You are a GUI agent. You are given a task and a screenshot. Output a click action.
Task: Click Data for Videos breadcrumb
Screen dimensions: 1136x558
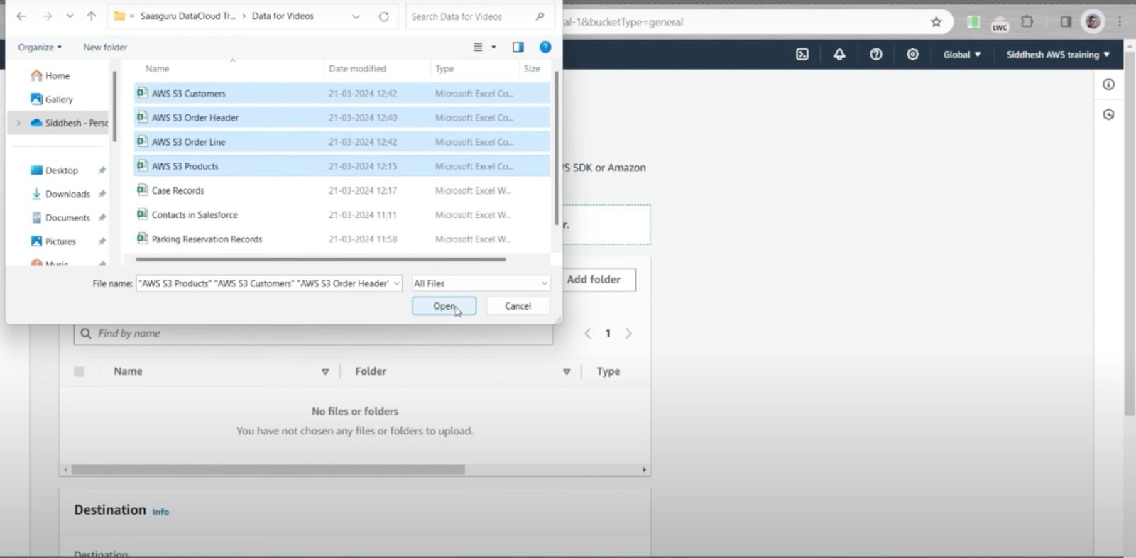tap(283, 16)
